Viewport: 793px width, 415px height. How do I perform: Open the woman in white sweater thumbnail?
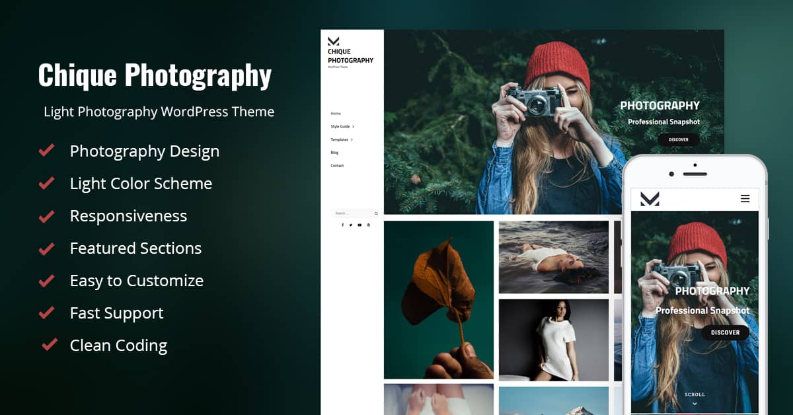point(554,340)
